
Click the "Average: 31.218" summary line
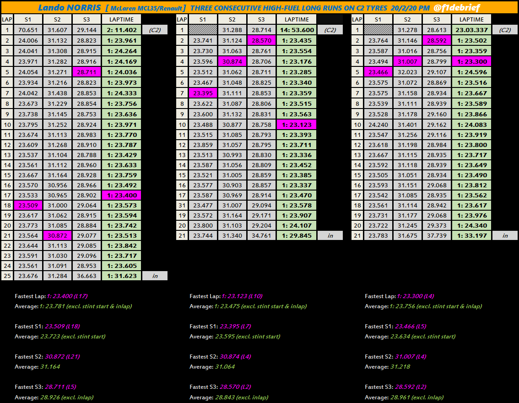387,366
